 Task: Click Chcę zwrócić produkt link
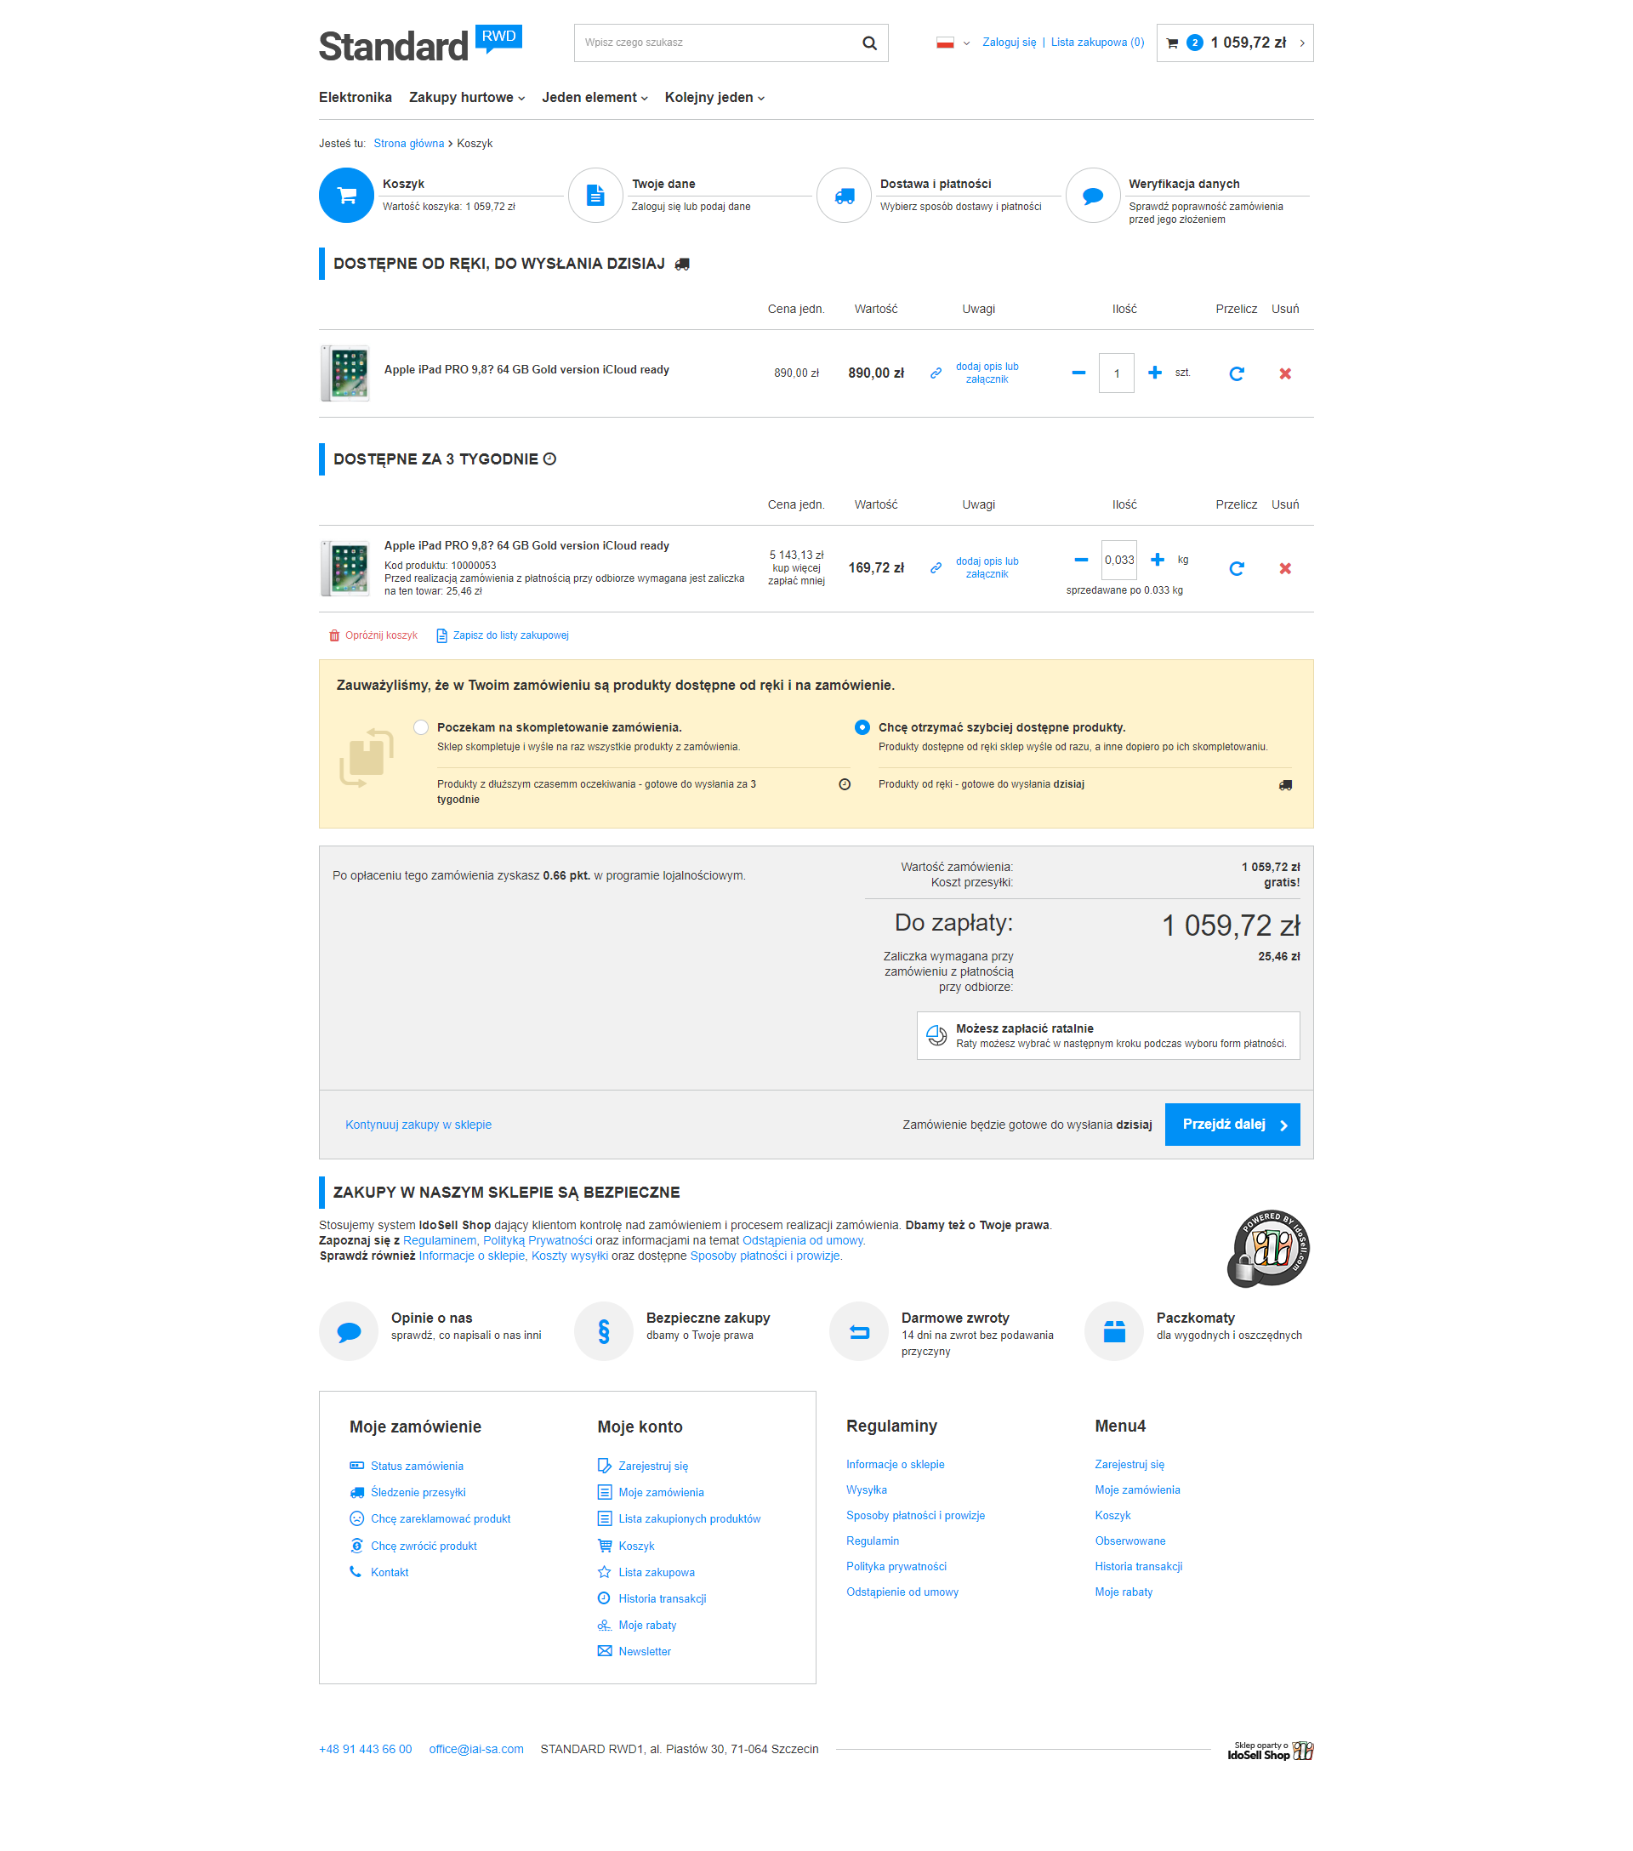click(x=423, y=1546)
